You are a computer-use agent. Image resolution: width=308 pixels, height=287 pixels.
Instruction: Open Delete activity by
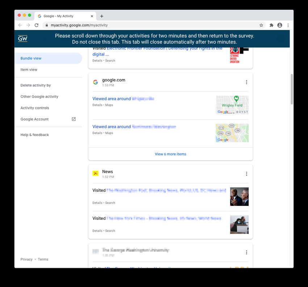[x=36, y=85]
